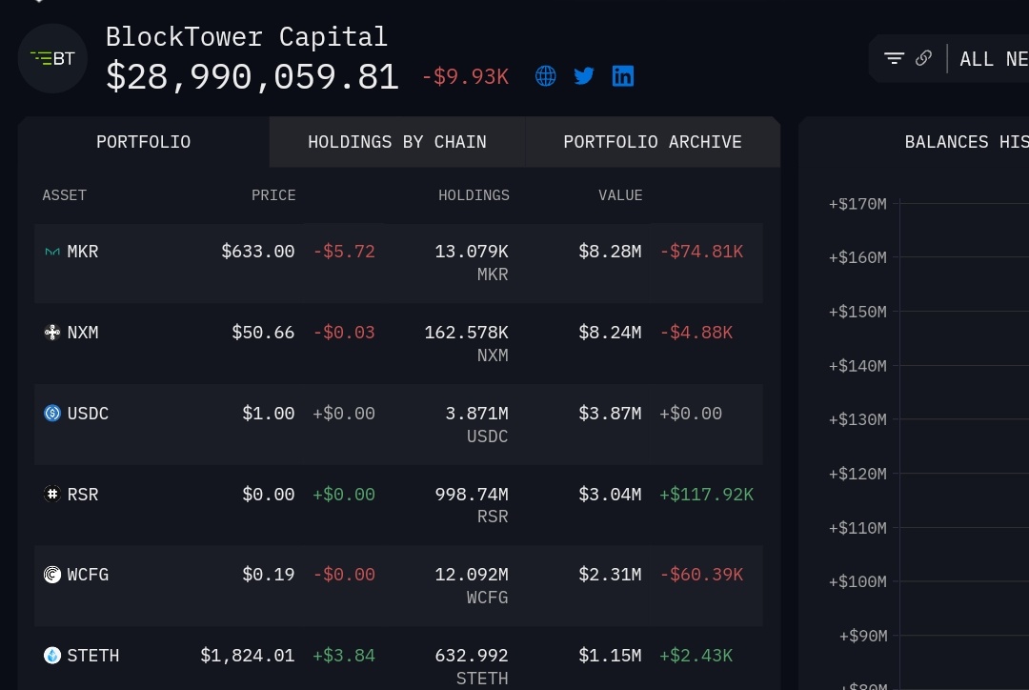The height and width of the screenshot is (690, 1029).
Task: Click the -$9.93K total change value
Action: (x=465, y=77)
